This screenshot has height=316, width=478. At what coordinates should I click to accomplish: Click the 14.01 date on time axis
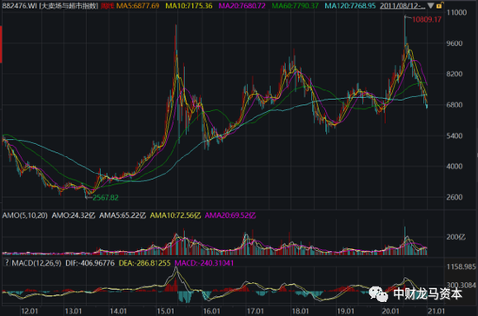(x=118, y=311)
